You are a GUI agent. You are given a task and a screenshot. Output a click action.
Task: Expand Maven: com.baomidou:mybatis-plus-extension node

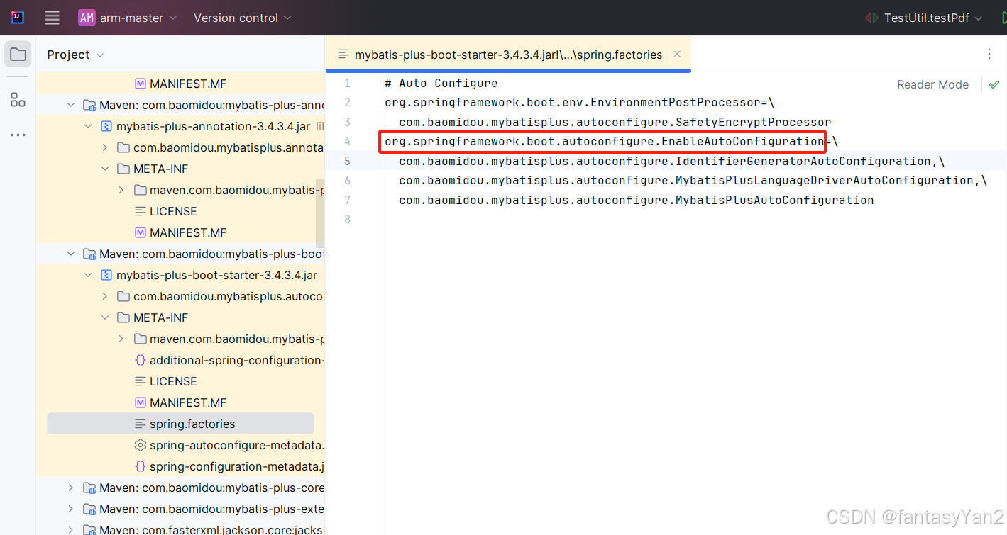coord(71,509)
